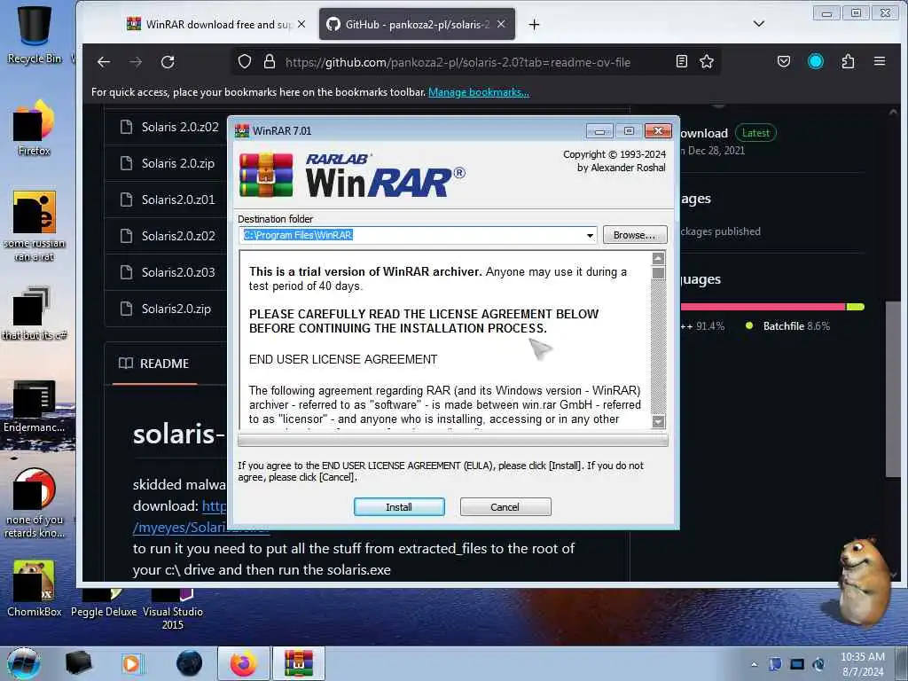This screenshot has height=681, width=908.
Task: Select 'that but its c#' desktop icon
Action: tap(35, 313)
